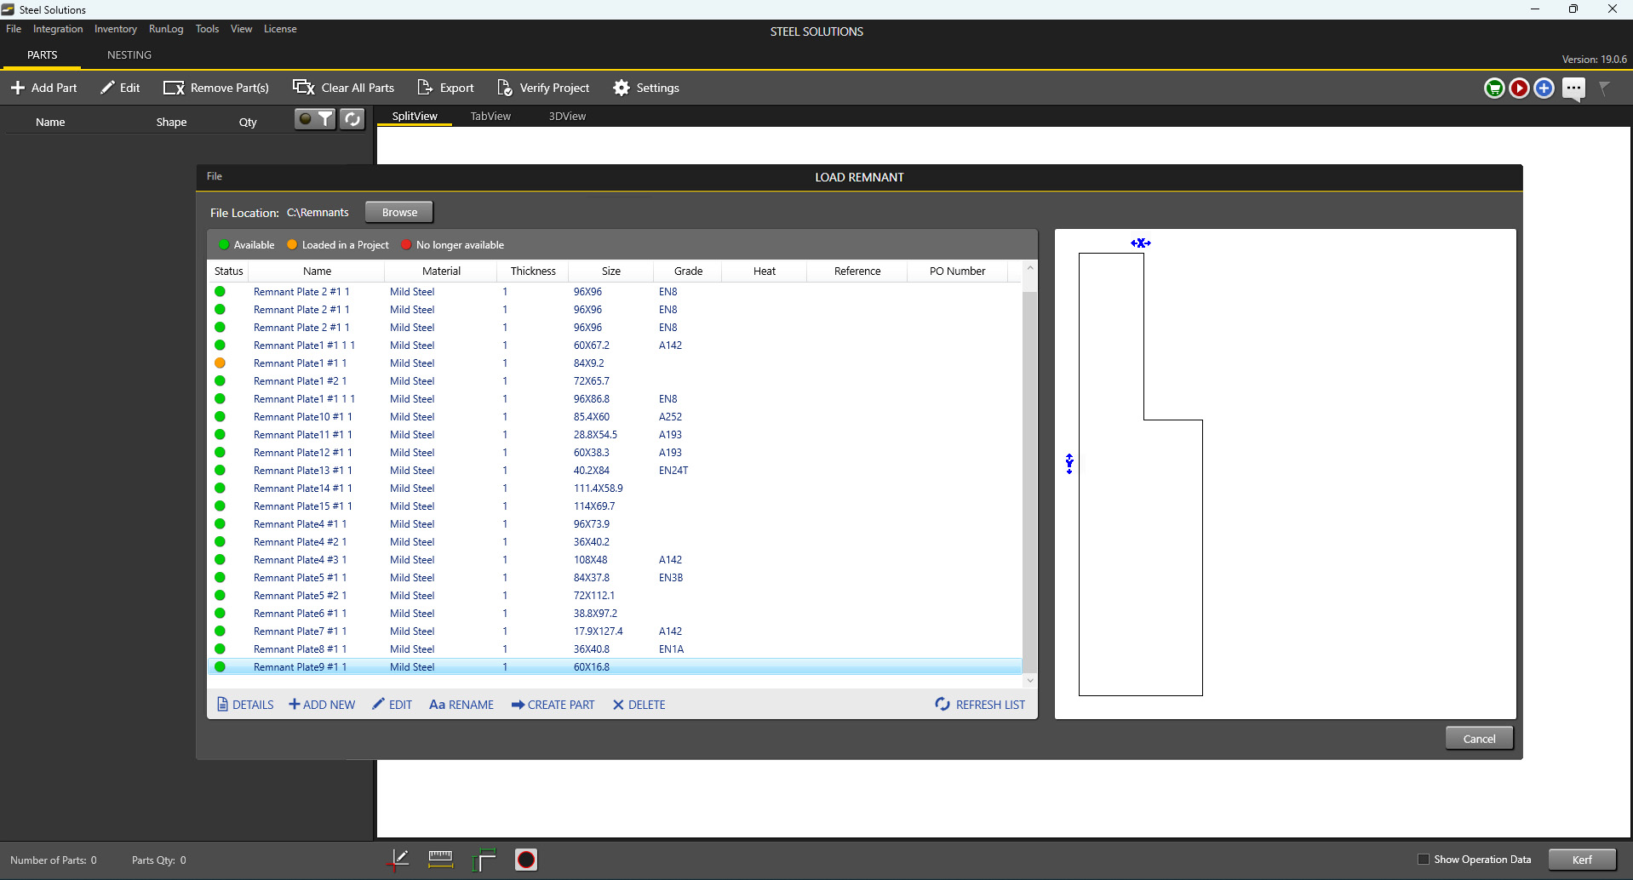Open the Inventory menu
The image size is (1633, 880).
click(x=116, y=29)
